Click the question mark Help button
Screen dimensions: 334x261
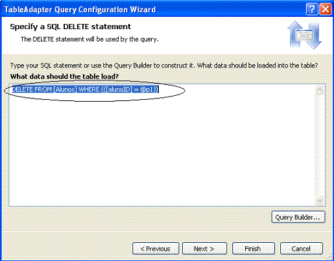(x=312, y=10)
